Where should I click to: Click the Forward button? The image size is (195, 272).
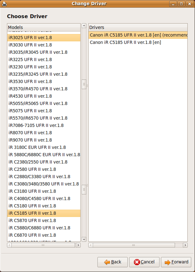(x=176, y=262)
